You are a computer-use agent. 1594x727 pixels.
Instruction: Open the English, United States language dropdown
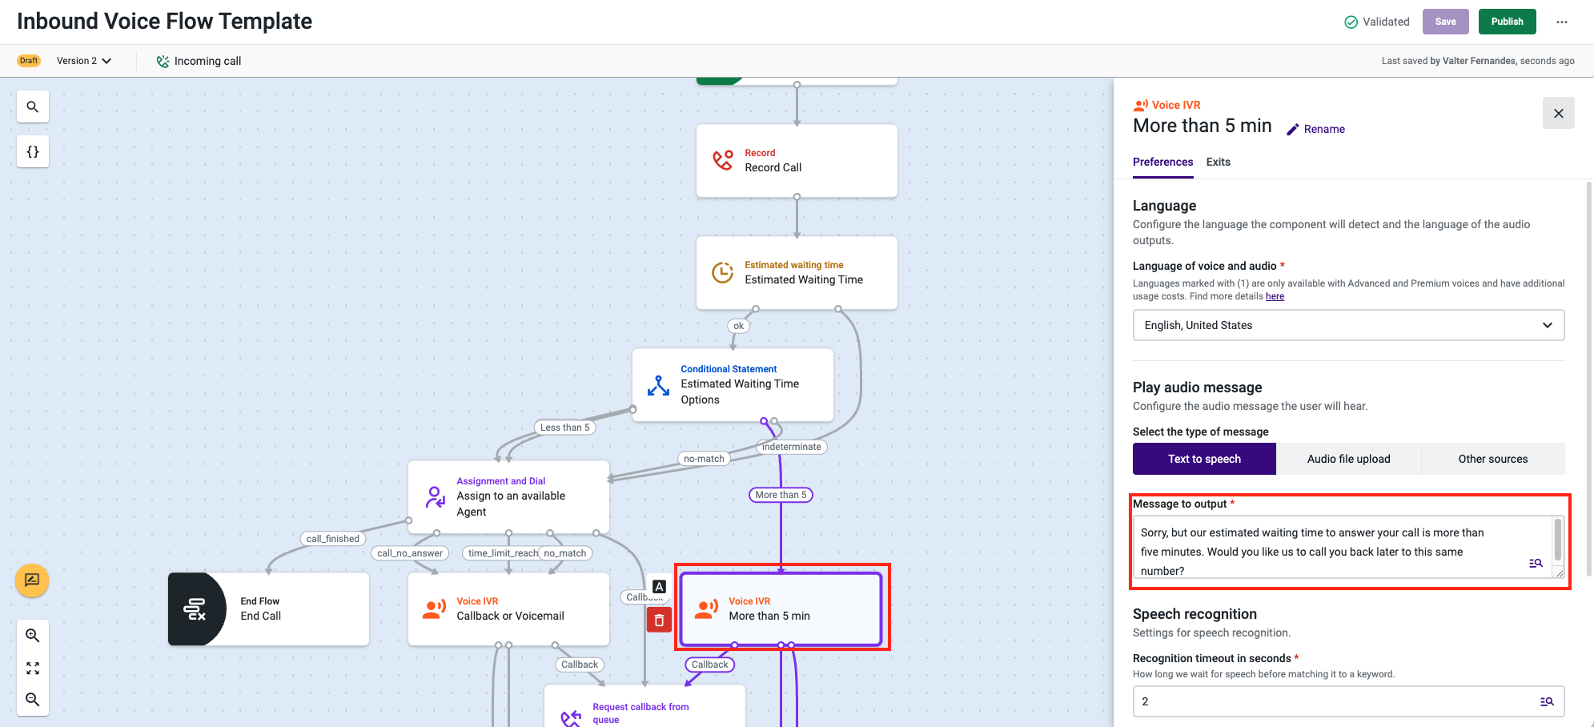point(1348,325)
